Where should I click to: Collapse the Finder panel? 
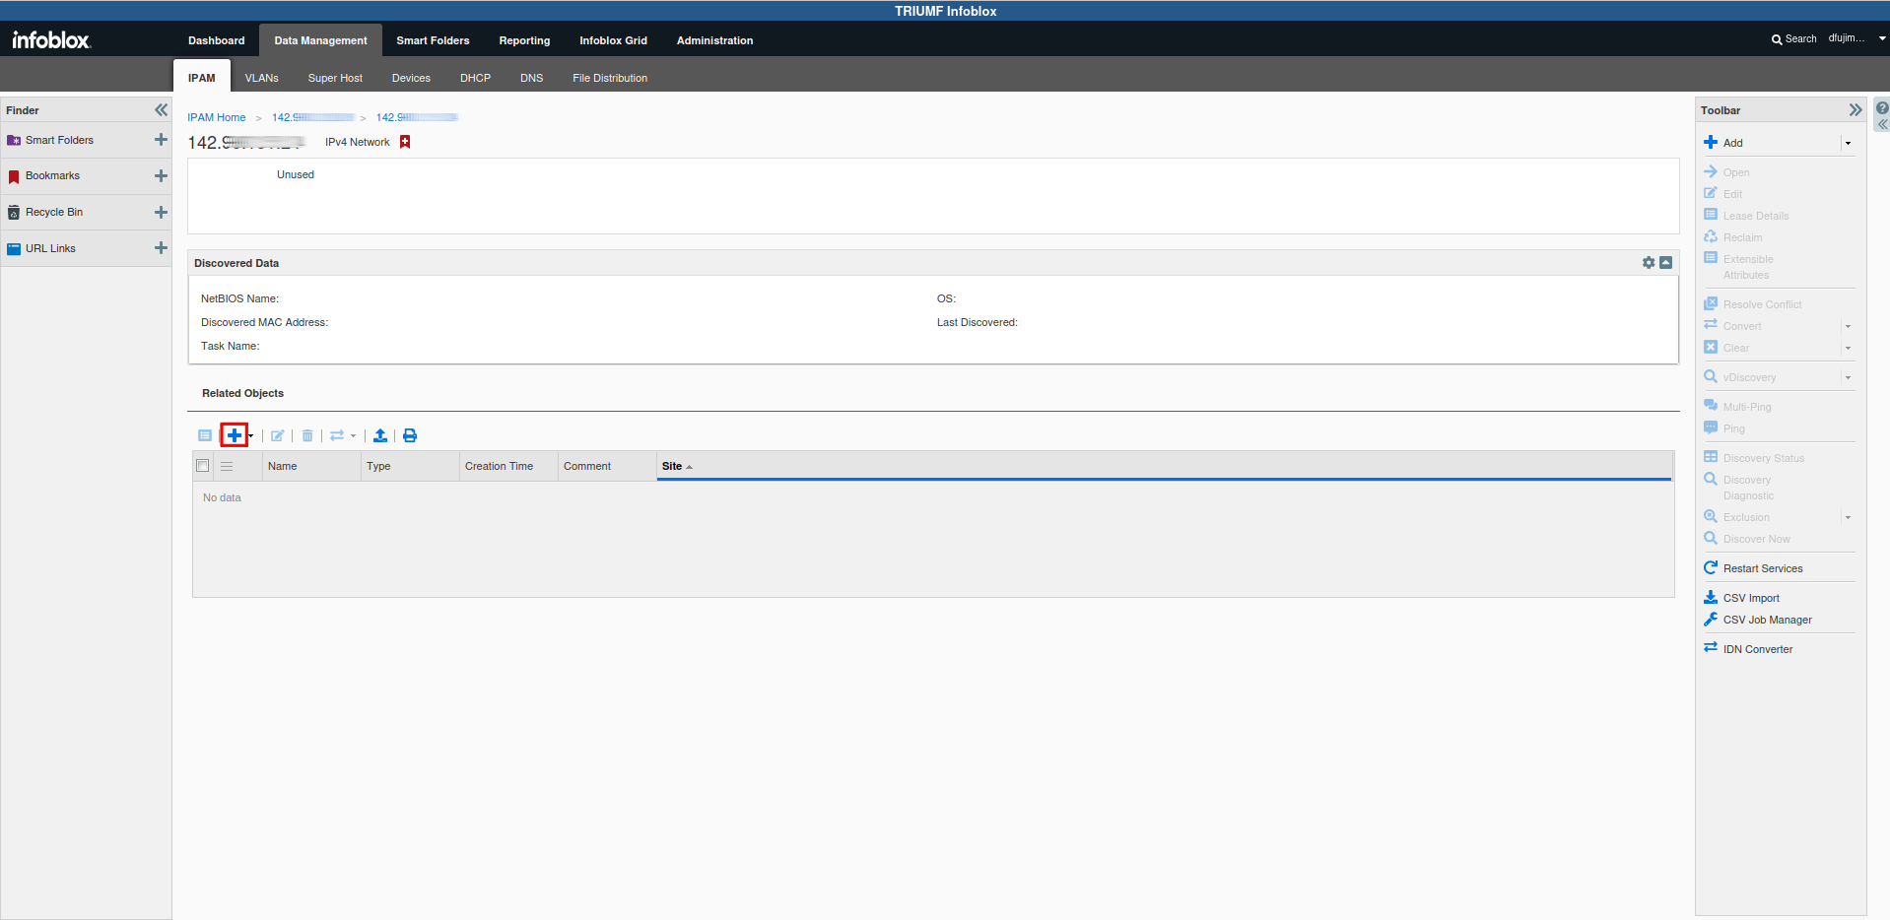tap(162, 110)
